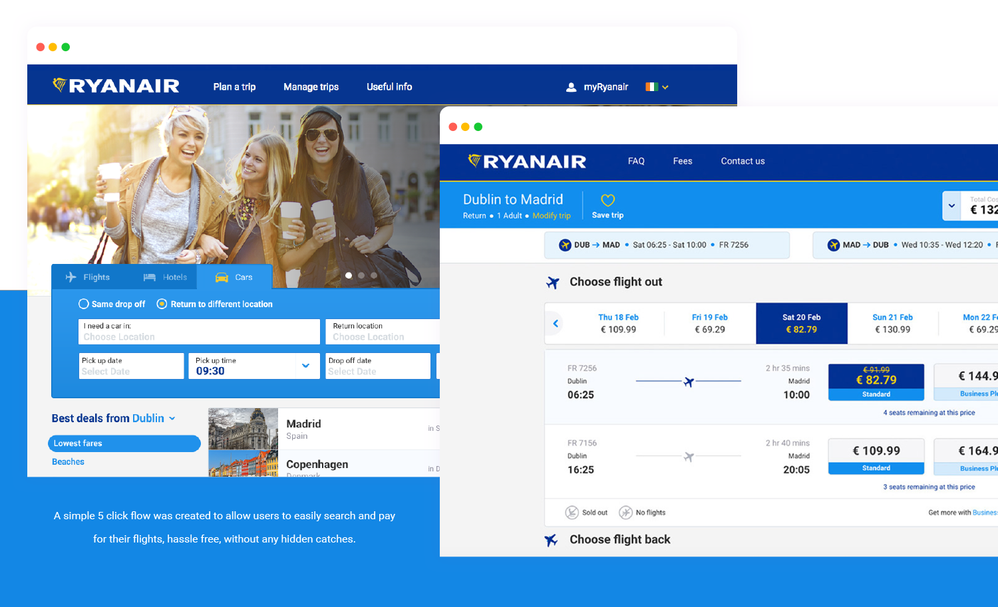
Task: Open the country flag dropdown chevron
Action: pyautogui.click(x=665, y=87)
